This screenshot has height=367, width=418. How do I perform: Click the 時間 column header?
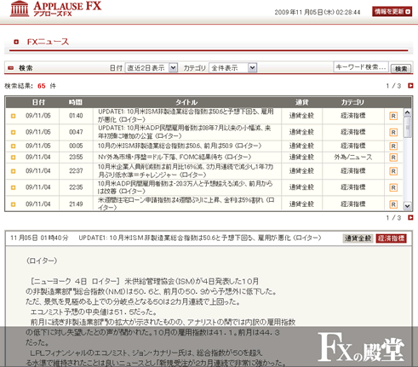pos(76,102)
